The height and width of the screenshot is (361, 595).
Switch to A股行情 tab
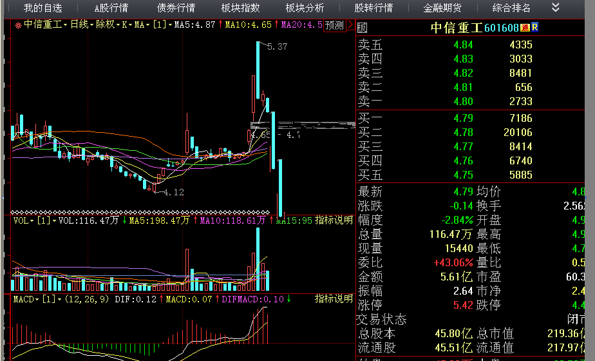point(111,8)
